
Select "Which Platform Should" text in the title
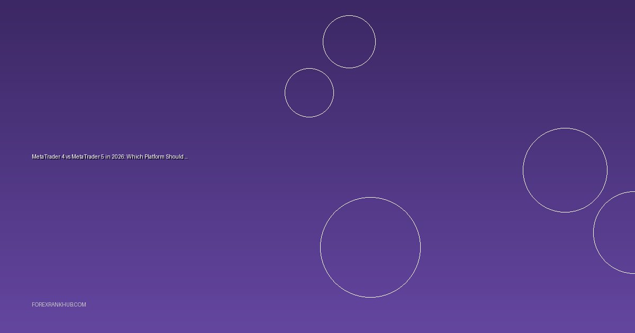[x=155, y=157]
